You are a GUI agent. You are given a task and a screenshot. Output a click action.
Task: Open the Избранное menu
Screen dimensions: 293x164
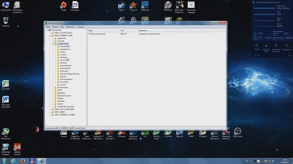pyautogui.click(x=70, y=27)
